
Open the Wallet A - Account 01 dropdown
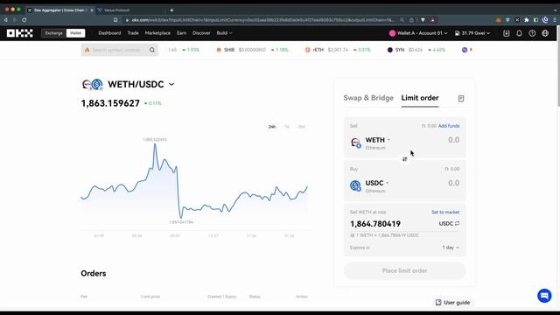[x=418, y=33]
